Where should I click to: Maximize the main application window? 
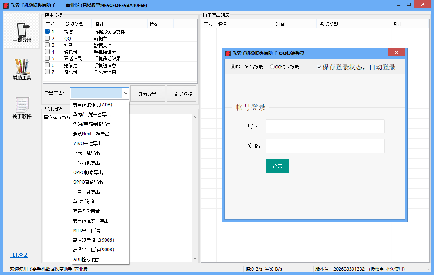(x=408, y=4)
